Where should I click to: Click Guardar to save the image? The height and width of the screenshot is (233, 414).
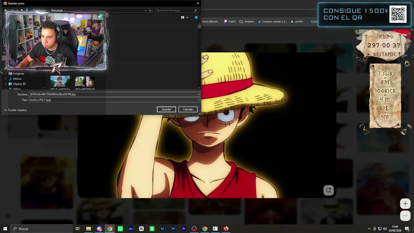click(x=166, y=109)
